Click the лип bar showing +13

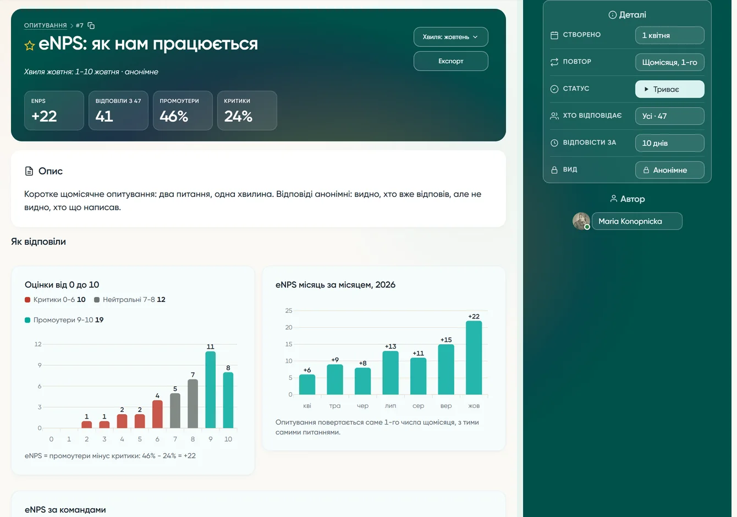click(x=391, y=373)
